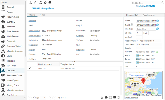Open Tasks List in sidebar
This screenshot has width=165, height=100.
[11, 61]
